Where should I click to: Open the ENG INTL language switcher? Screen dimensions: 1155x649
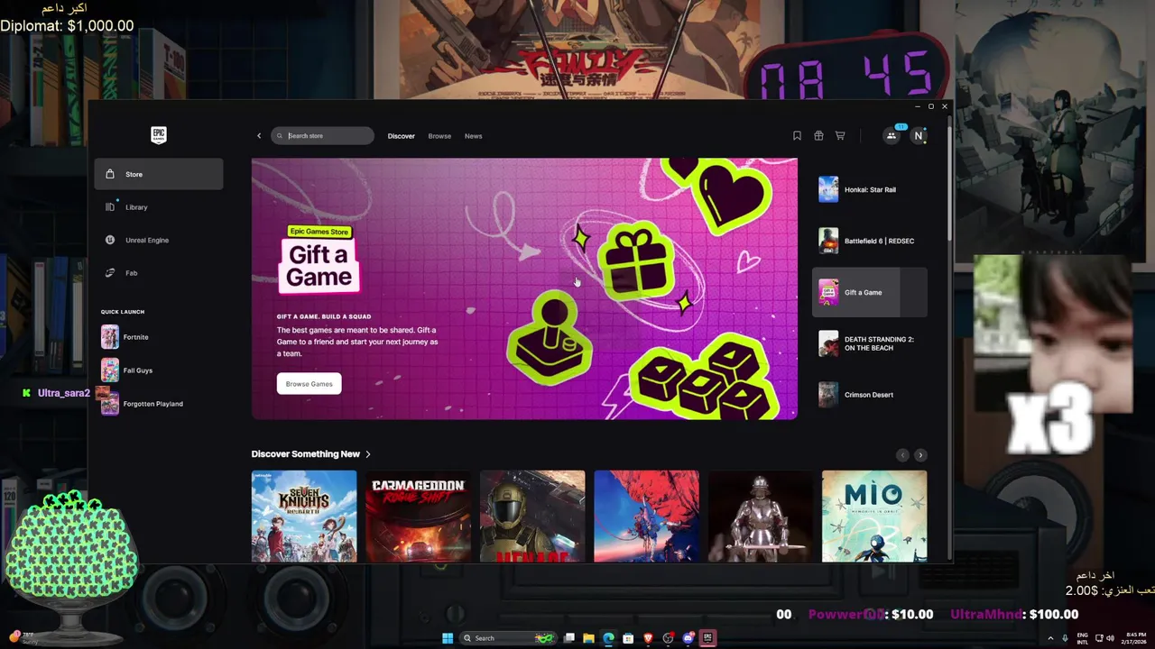pos(1083,638)
